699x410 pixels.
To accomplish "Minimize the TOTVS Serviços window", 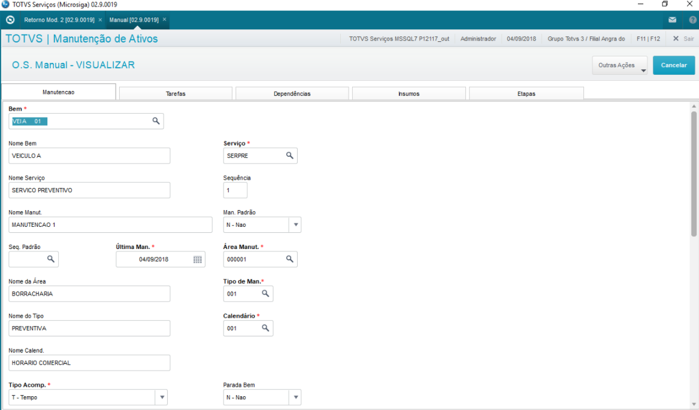I will click(x=641, y=4).
